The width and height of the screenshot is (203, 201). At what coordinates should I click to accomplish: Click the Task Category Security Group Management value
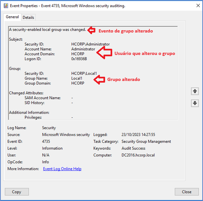146,141
